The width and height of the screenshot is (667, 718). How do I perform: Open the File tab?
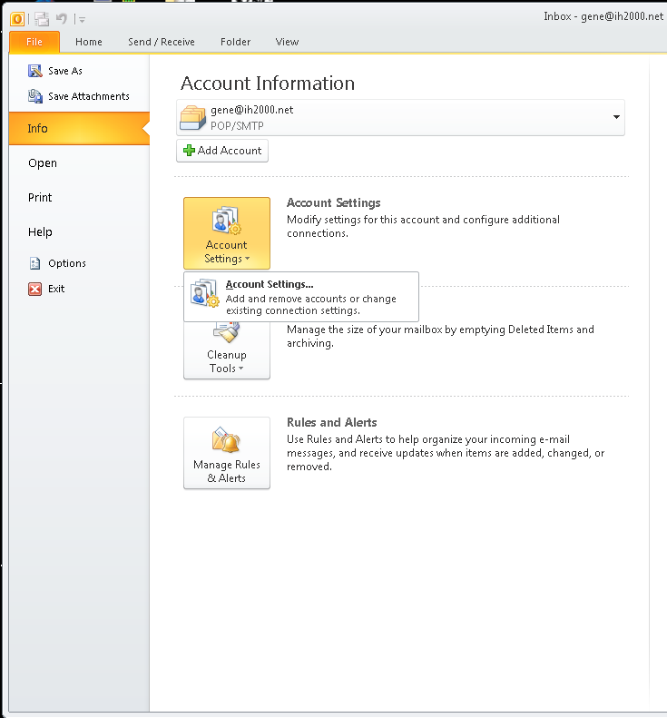(34, 42)
